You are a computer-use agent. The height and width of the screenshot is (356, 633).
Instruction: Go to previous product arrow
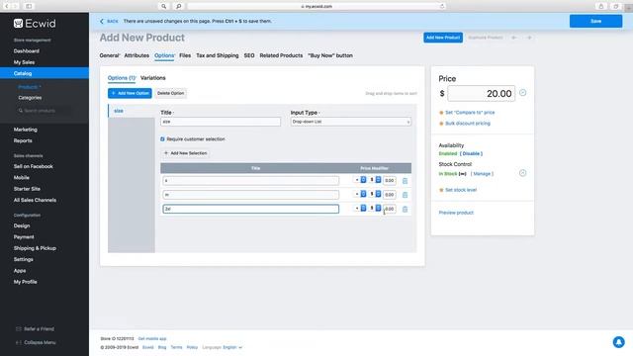pos(514,38)
